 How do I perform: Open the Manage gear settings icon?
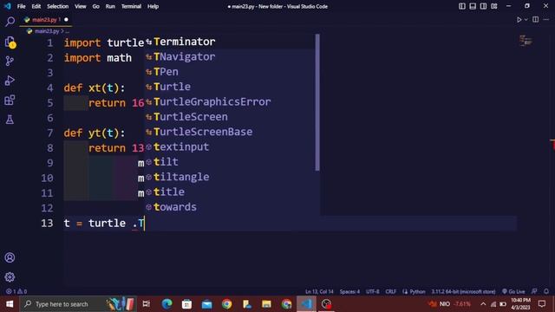coord(10,277)
